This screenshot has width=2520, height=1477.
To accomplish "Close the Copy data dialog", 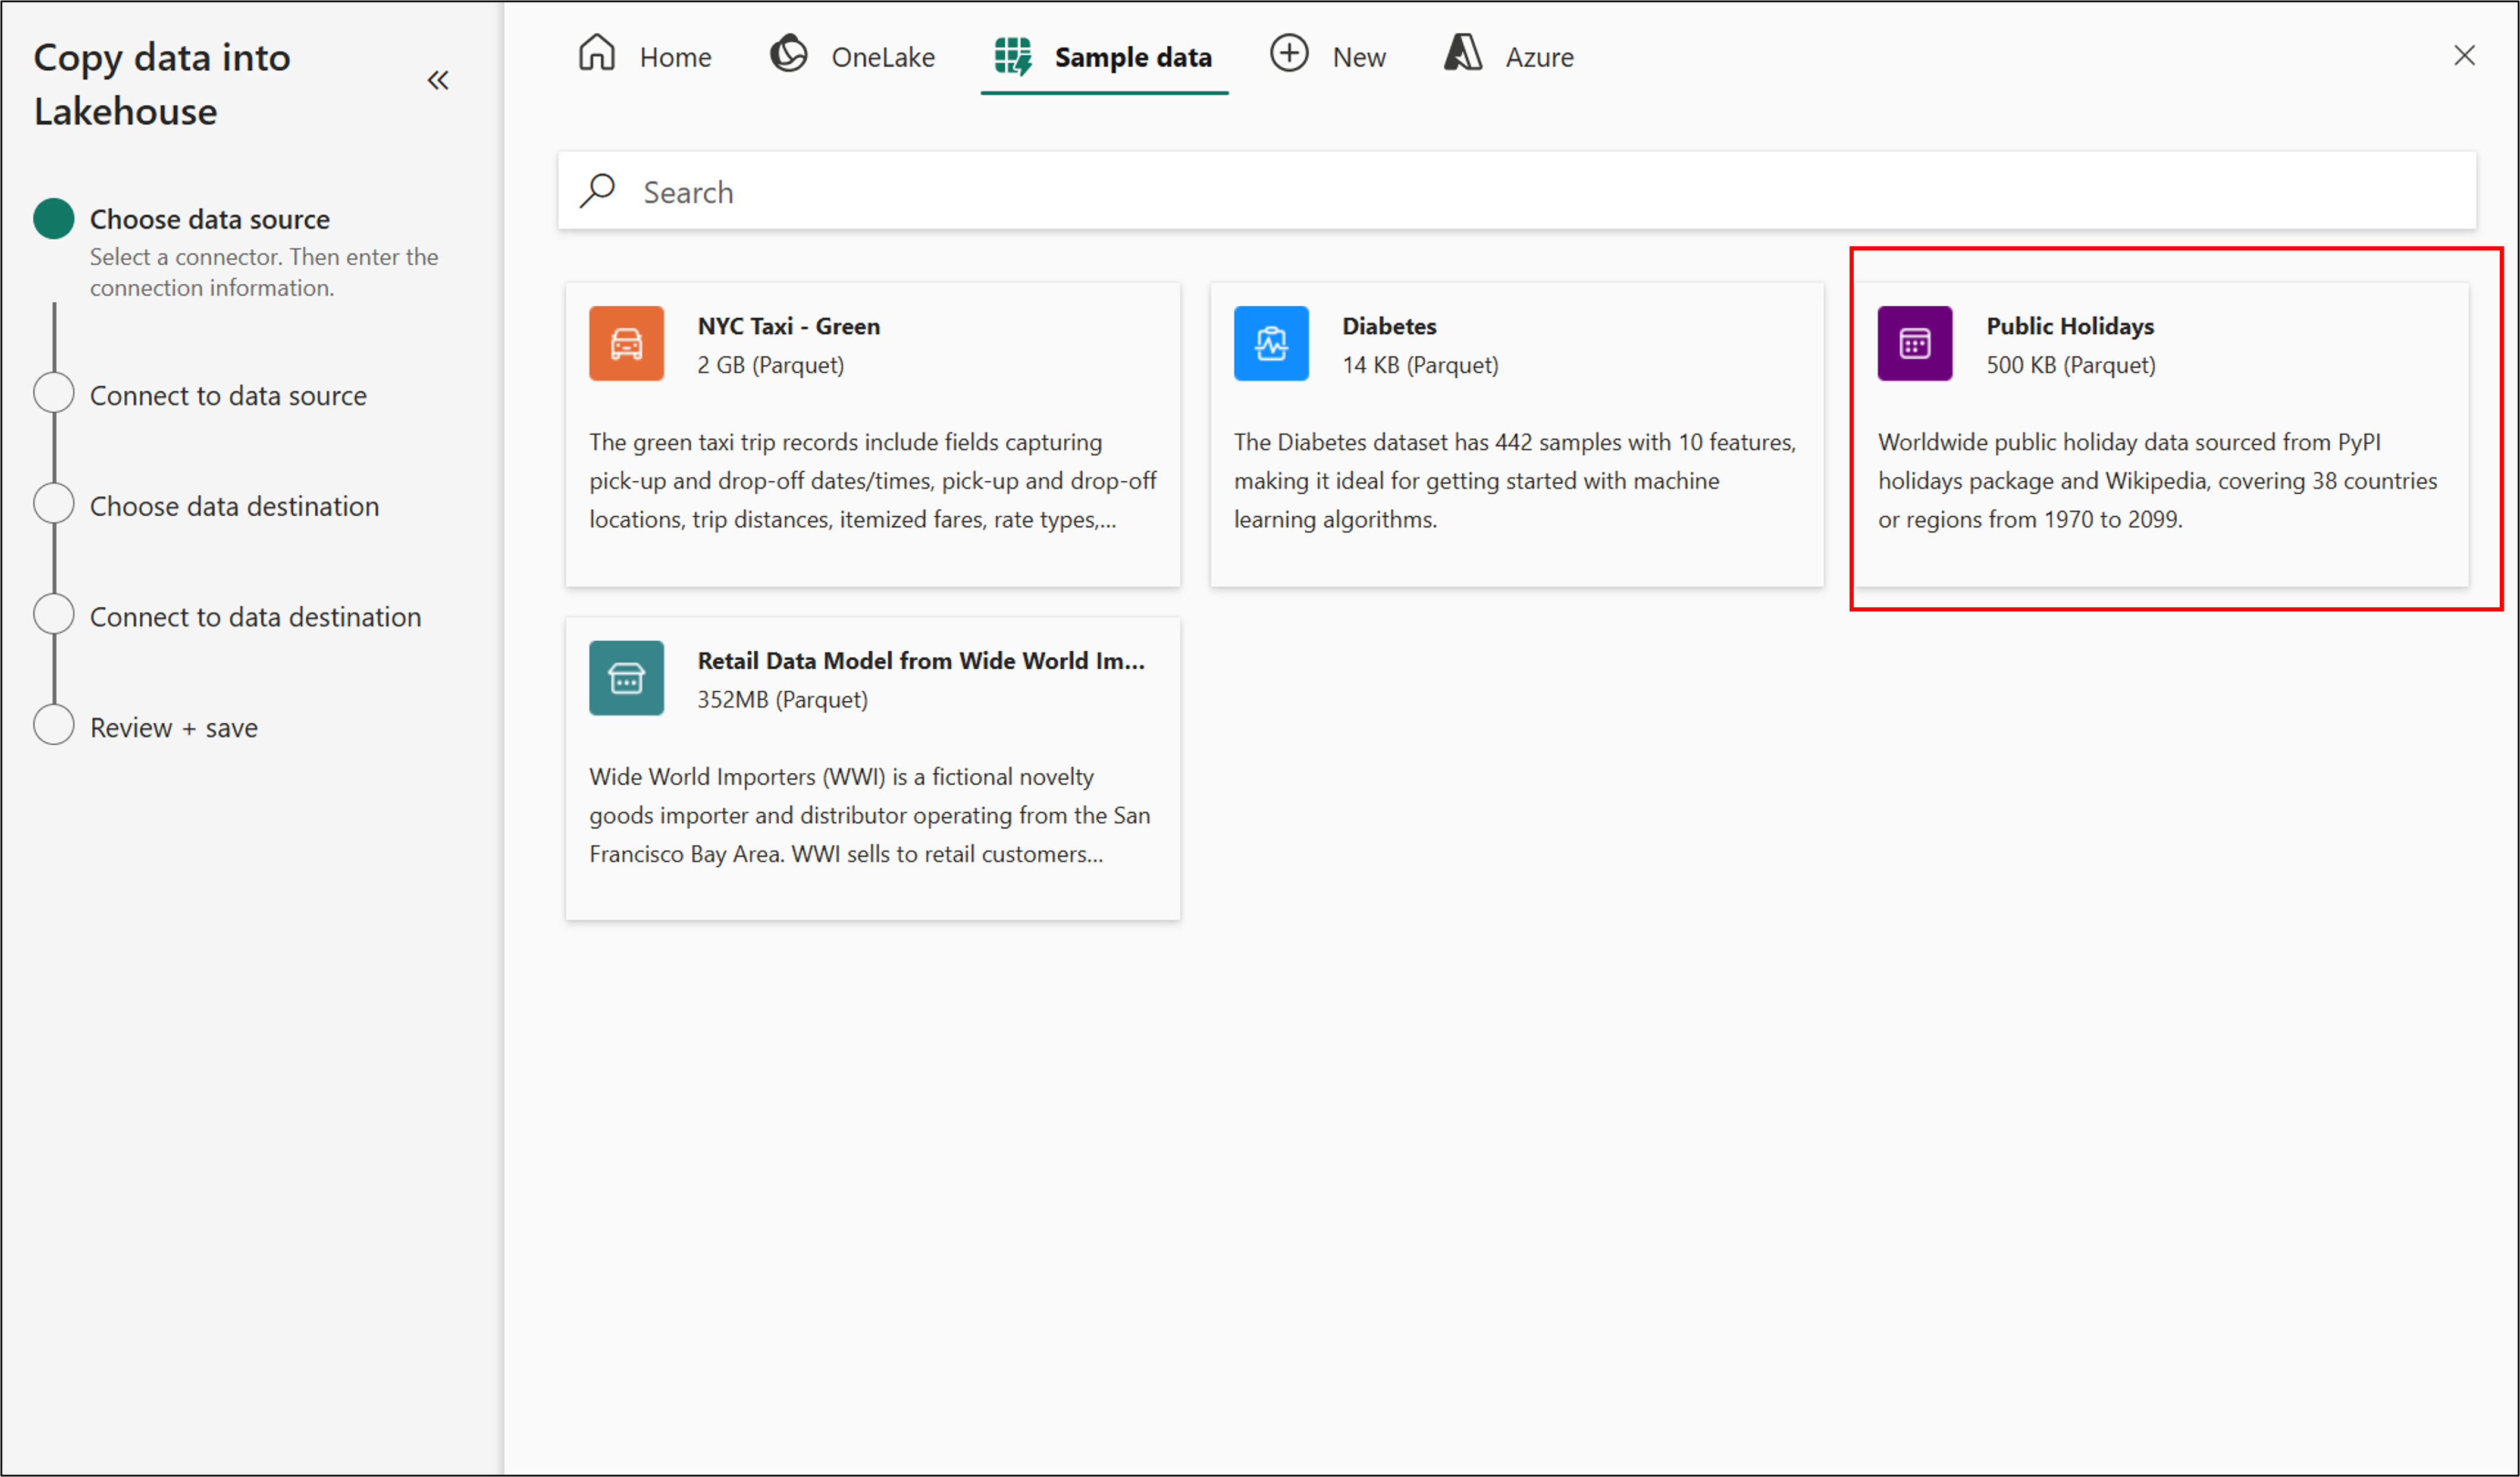I will [2463, 56].
